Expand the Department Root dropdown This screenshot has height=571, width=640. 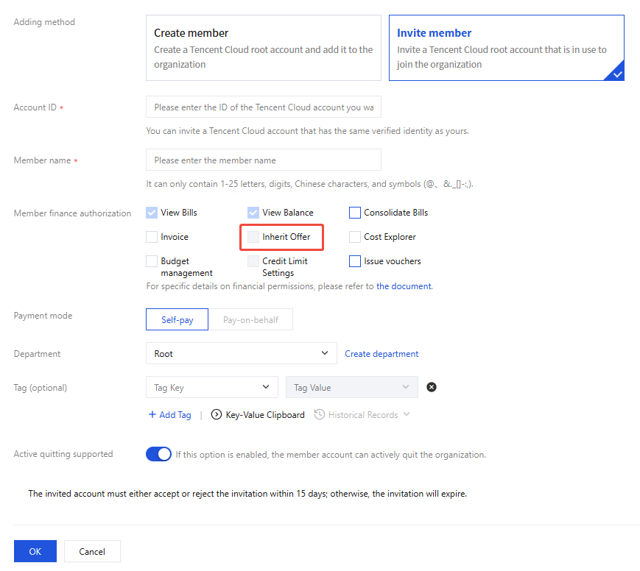(241, 354)
